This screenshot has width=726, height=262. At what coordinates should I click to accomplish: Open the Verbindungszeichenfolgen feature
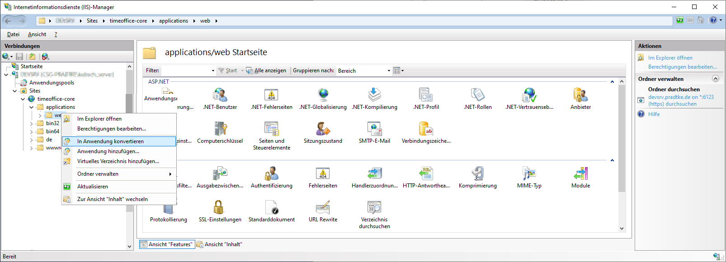pyautogui.click(x=426, y=133)
